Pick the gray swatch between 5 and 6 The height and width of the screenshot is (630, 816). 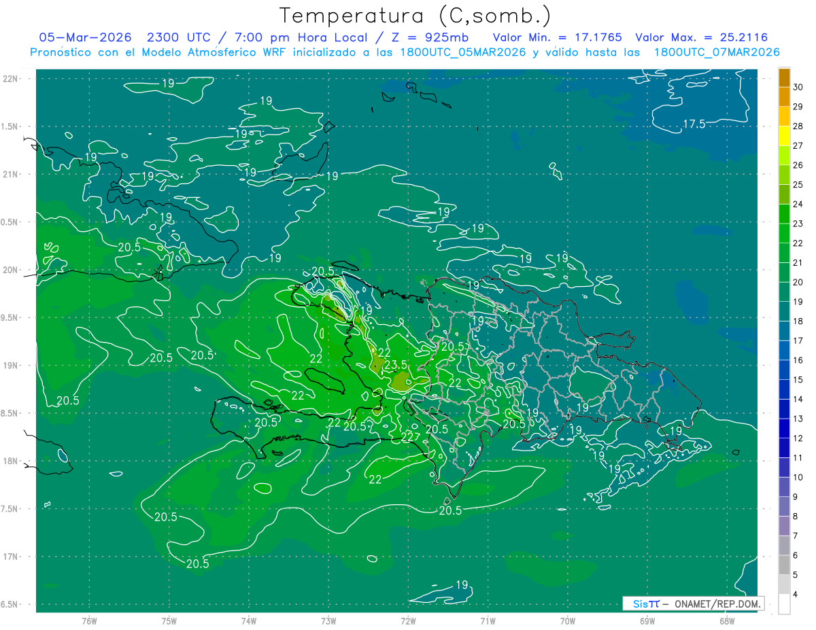point(784,565)
